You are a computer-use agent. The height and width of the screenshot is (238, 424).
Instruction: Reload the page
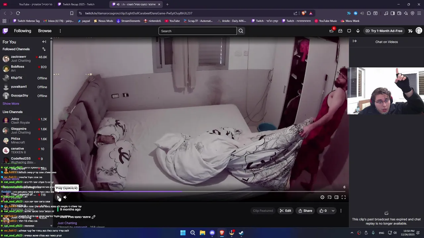click(x=18, y=13)
